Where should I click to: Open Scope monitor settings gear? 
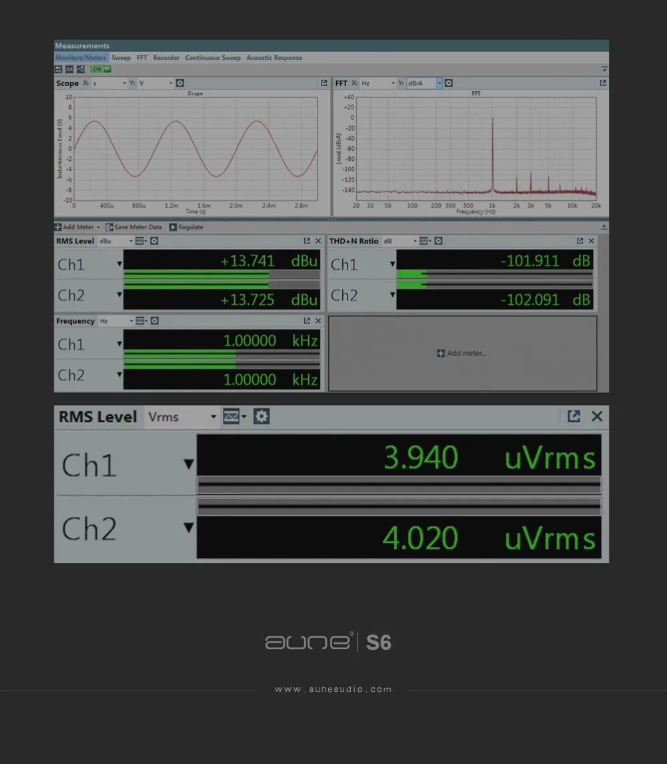[180, 83]
